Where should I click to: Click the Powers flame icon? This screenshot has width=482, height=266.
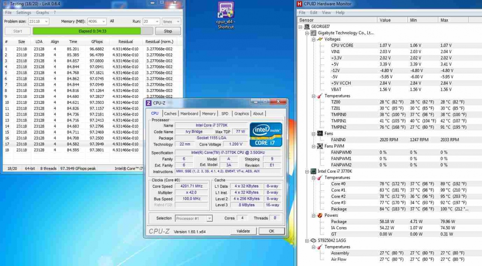320,216
